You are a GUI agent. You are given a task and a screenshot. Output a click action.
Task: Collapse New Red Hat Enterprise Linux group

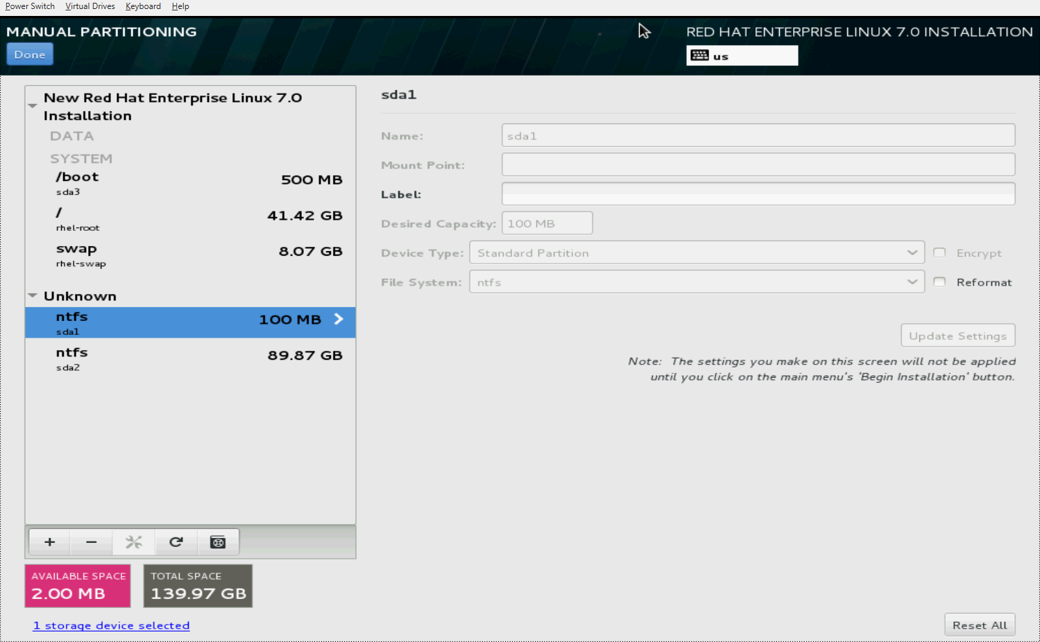click(x=33, y=106)
